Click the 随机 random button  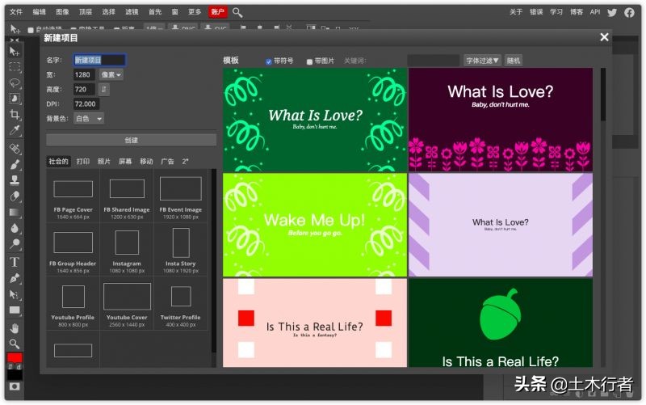(x=514, y=61)
